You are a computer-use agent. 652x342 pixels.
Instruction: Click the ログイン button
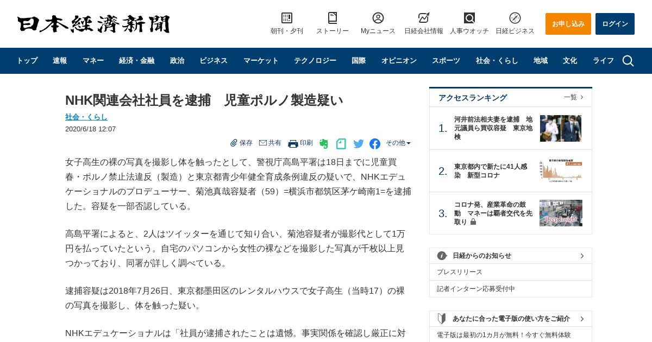click(x=615, y=24)
